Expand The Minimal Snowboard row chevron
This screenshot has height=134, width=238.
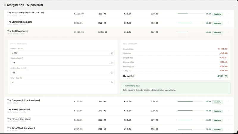pos(228,120)
